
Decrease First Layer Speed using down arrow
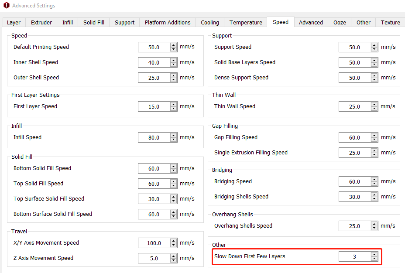coord(174,109)
